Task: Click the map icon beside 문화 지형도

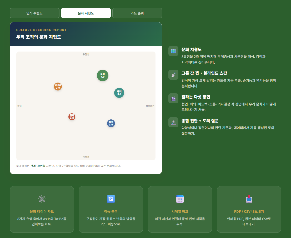Action: coord(173,51)
